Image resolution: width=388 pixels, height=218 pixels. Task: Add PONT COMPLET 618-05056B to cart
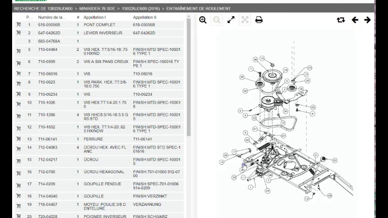(18, 25)
